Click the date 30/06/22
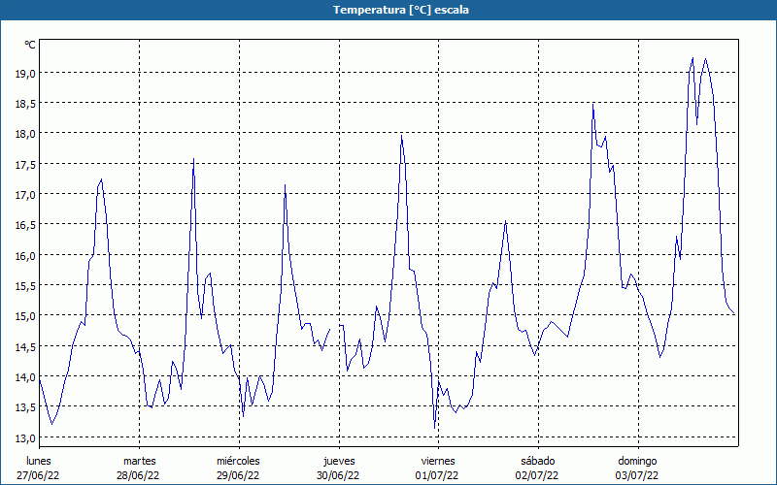Image resolution: width=777 pixels, height=485 pixels. tap(338, 475)
